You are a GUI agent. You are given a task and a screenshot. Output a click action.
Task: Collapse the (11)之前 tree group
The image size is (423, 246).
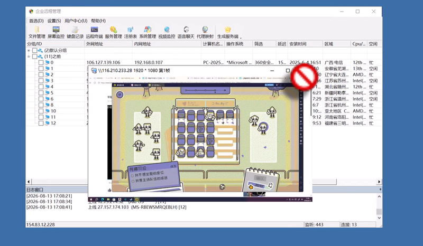coord(29,56)
